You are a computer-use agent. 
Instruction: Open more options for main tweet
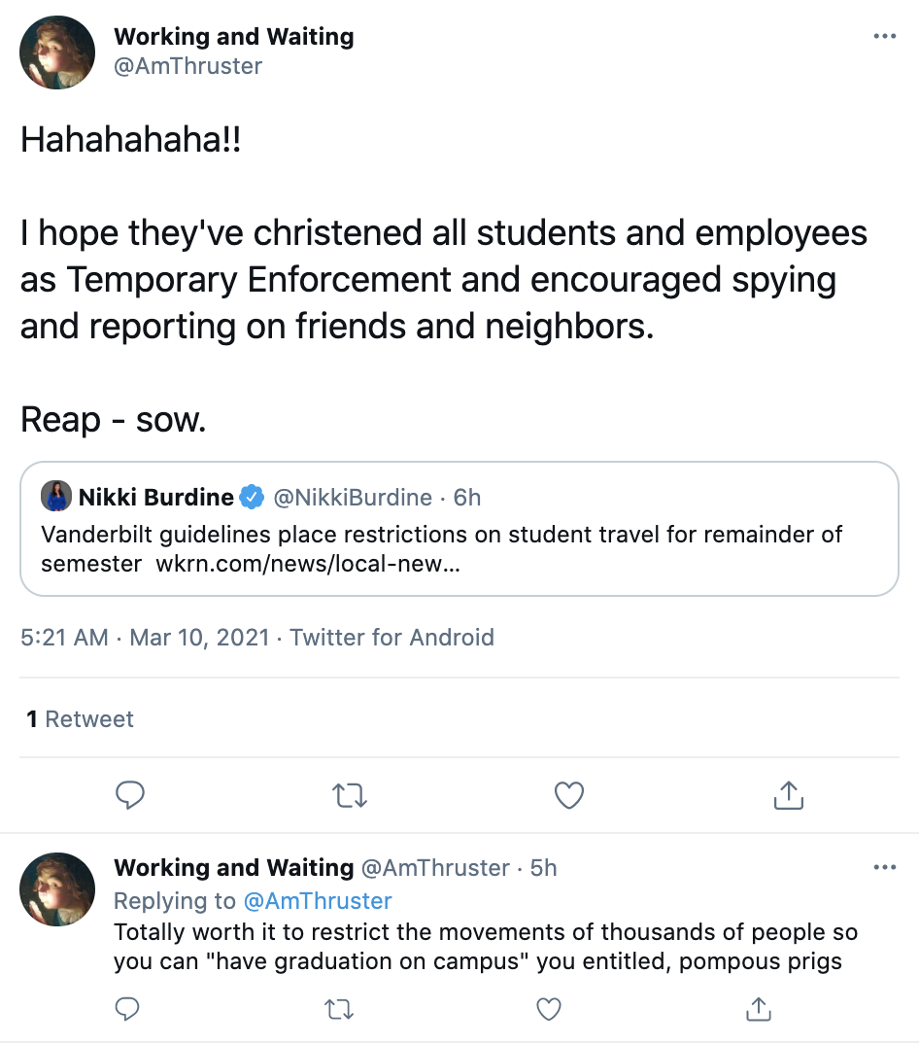pos(884,37)
